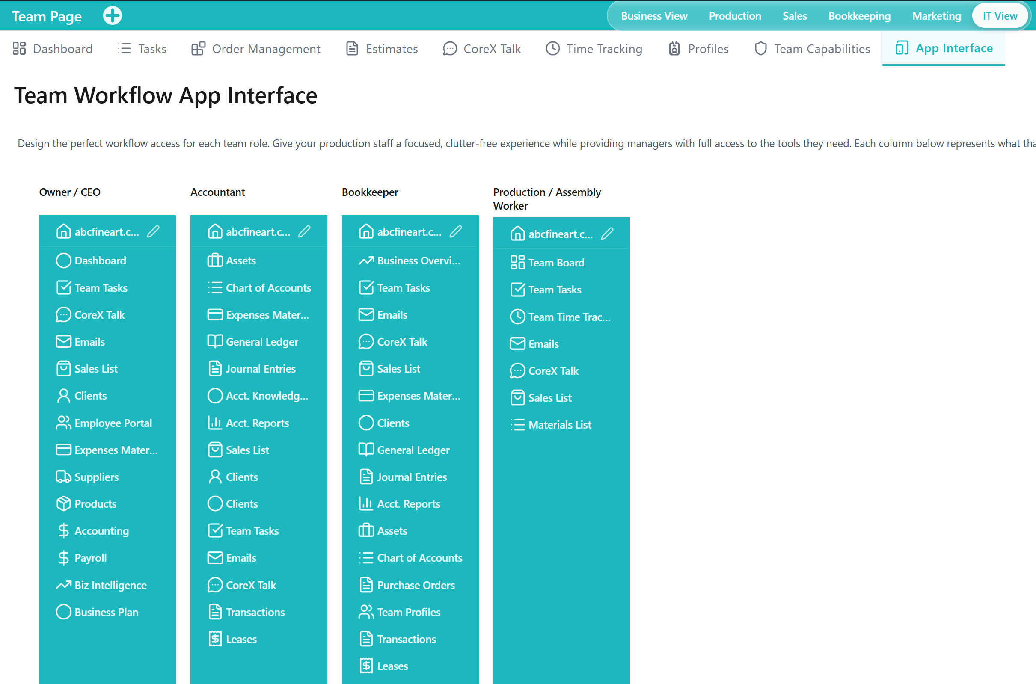Click the open book icon beside General Ledger in Bookkeeper
Viewport: 1036px width, 684px height.
pyautogui.click(x=366, y=450)
